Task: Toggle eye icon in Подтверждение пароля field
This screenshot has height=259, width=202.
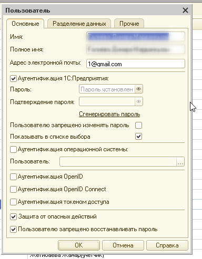Action: 139,101
